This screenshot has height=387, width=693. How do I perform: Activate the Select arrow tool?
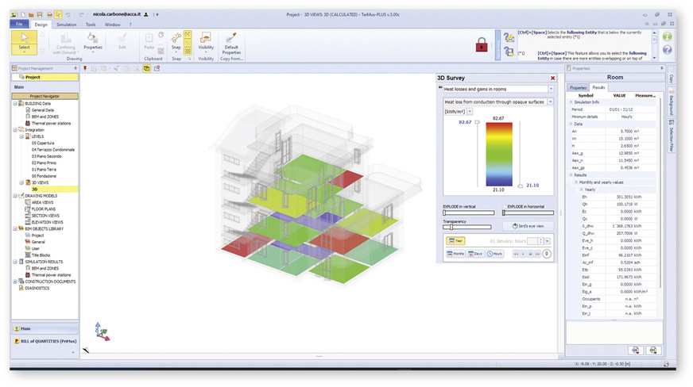(25, 41)
